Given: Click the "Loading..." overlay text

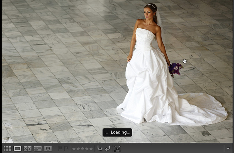Looking at the screenshot, I should [120, 132].
